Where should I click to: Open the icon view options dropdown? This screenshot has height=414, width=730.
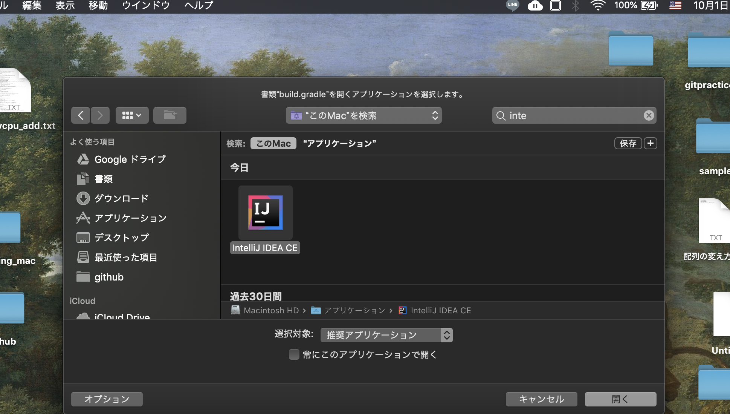[x=132, y=115]
